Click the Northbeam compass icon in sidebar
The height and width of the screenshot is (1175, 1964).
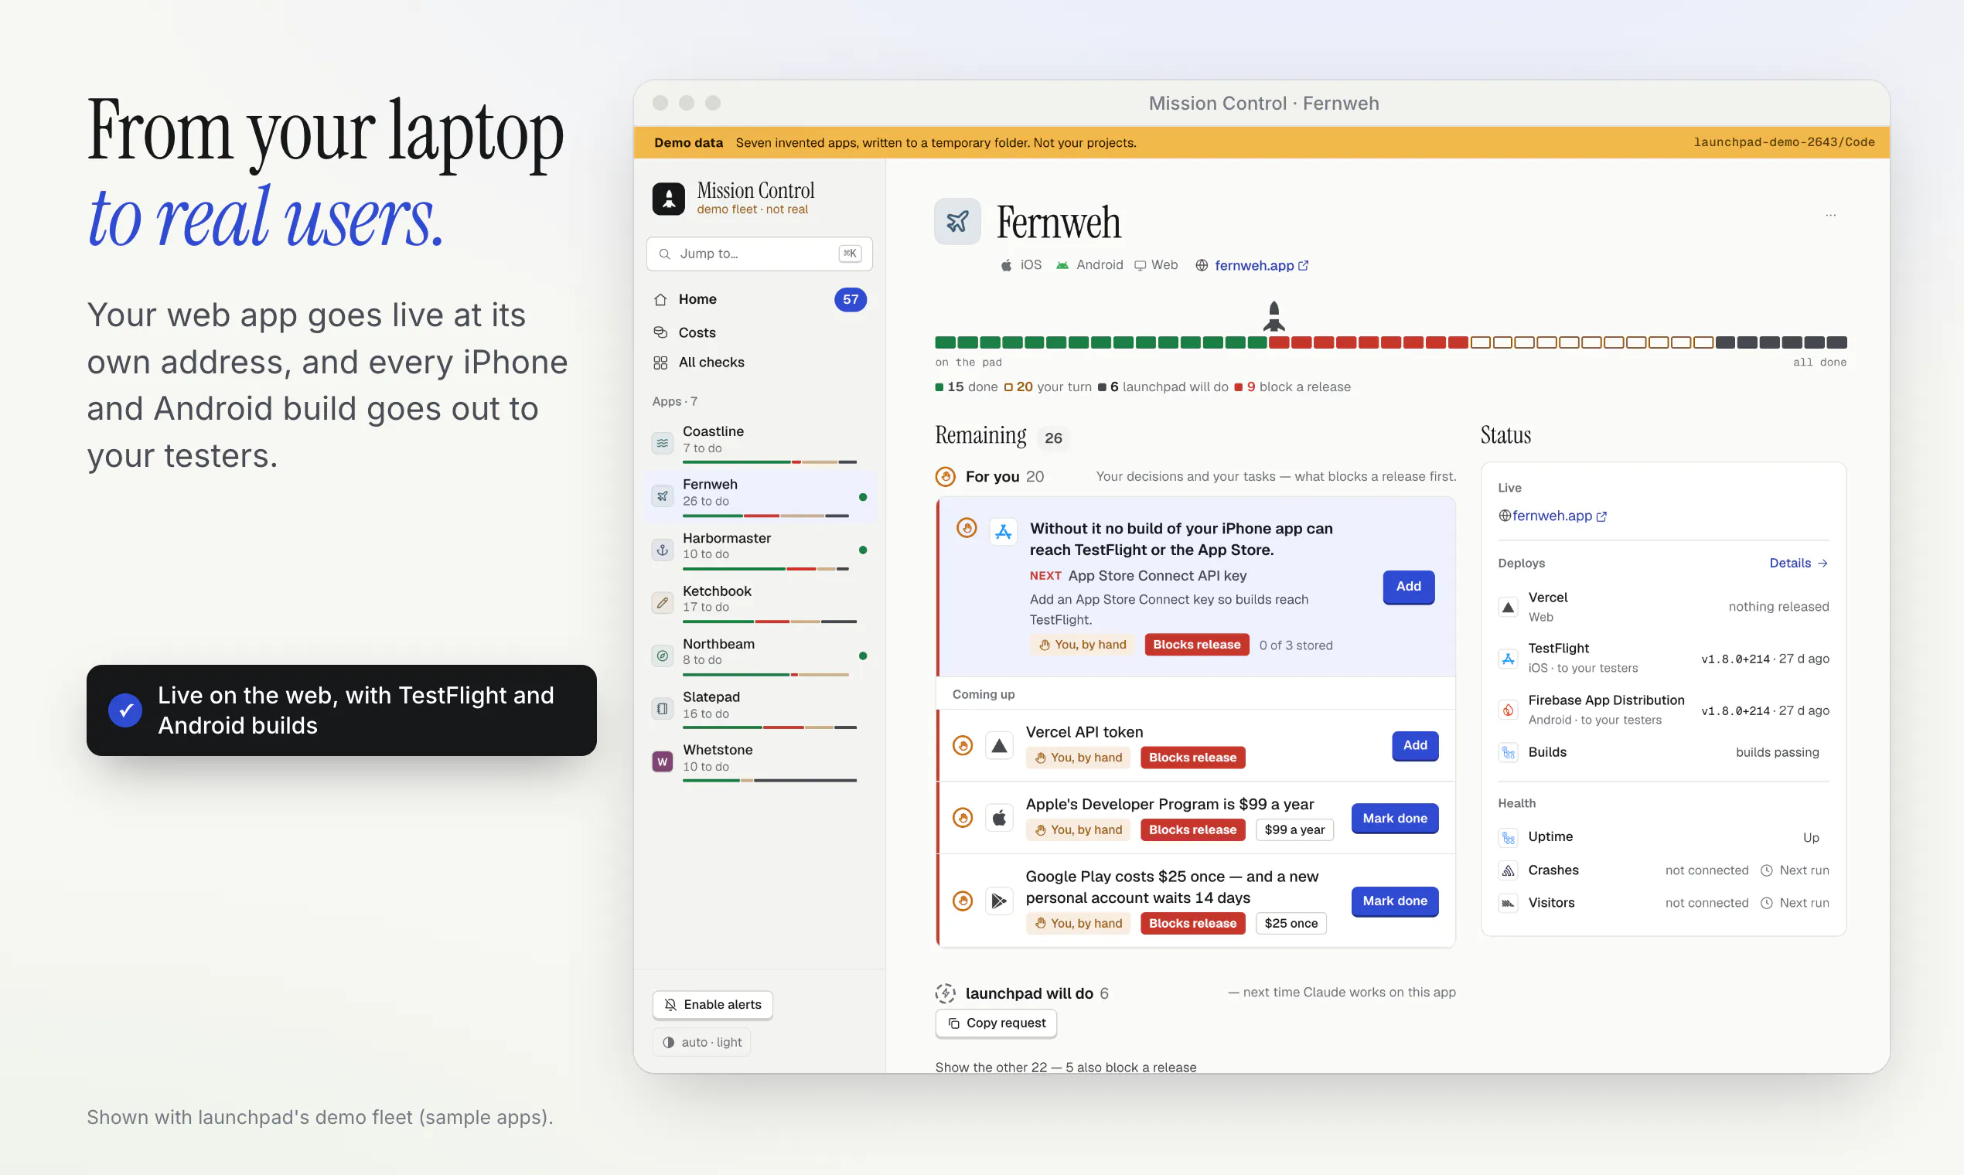pyautogui.click(x=662, y=656)
